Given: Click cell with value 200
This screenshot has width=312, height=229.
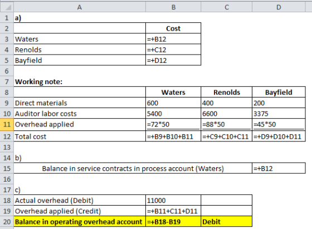Looking at the screenshot, I should [x=279, y=103].
